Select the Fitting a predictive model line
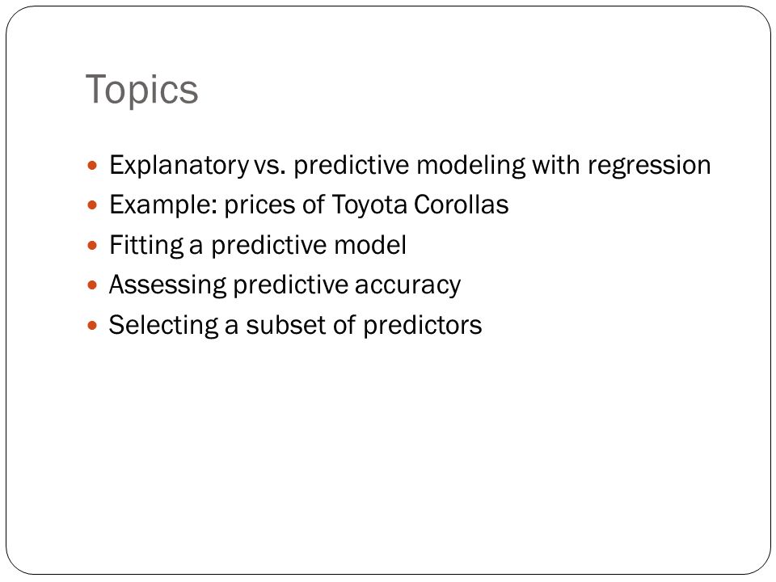 [258, 246]
